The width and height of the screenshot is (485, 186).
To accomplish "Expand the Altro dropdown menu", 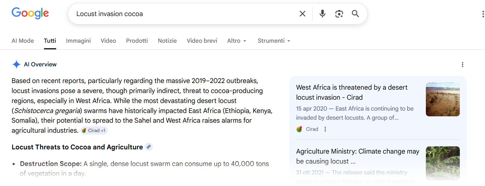I will click(x=237, y=41).
